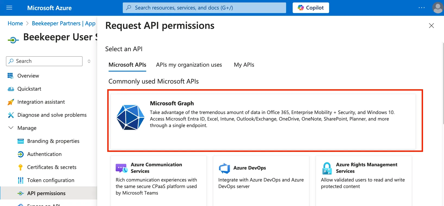Viewport: 444px width, 206px height.
Task: Click the Azure Communication Services icon
Action: tap(122, 168)
